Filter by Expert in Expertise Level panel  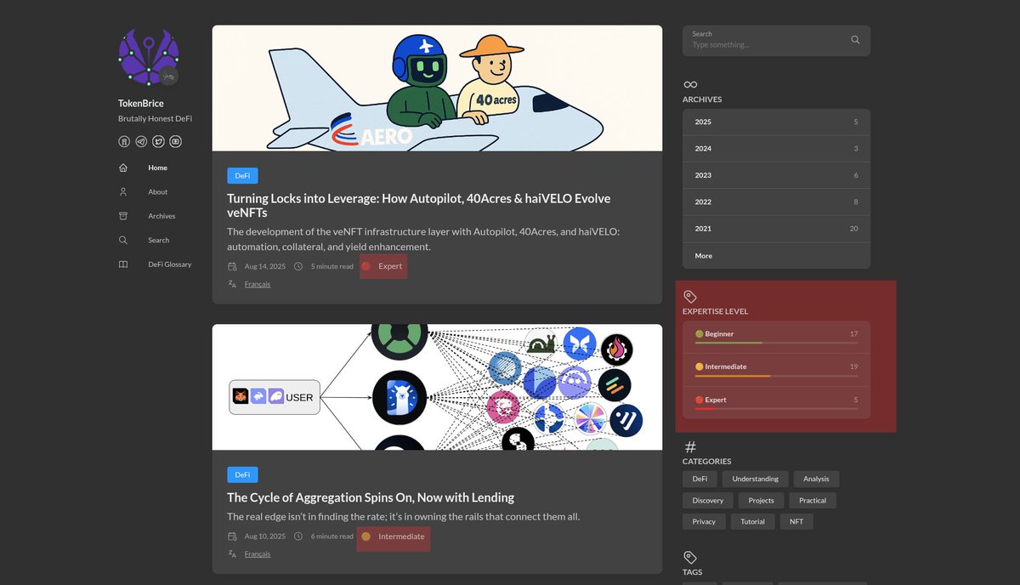tap(776, 402)
